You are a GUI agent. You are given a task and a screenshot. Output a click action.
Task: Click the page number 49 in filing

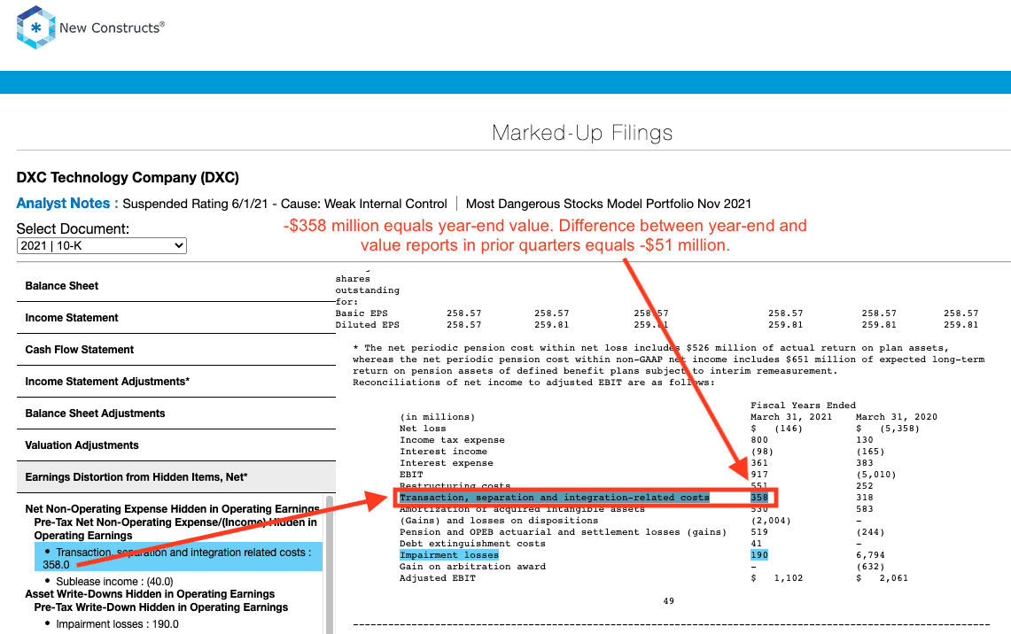669,601
